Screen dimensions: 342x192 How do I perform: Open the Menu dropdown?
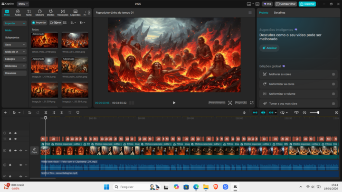pos(23,4)
